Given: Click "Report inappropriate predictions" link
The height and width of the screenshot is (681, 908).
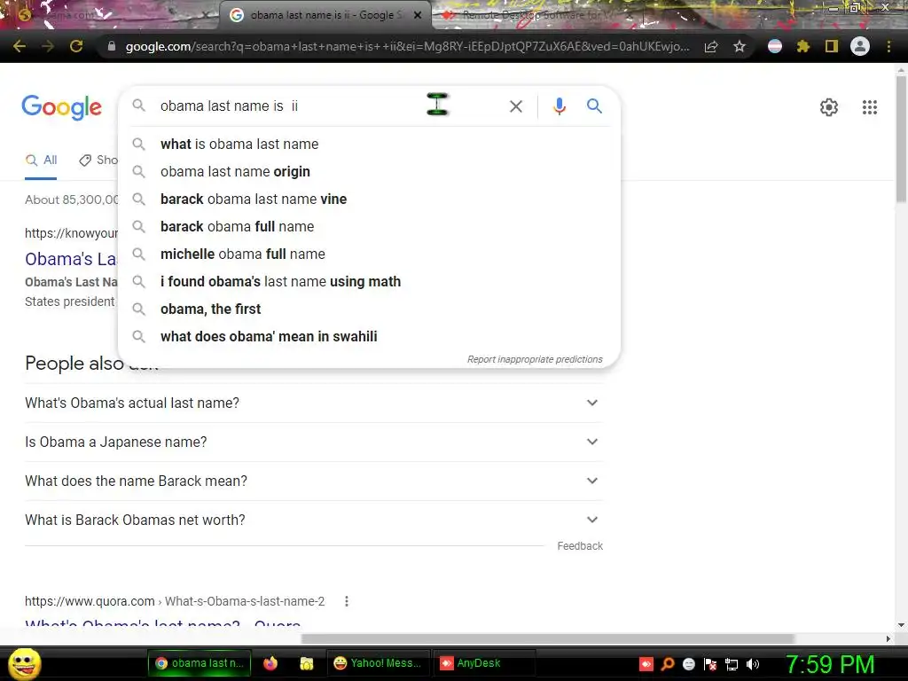Looking at the screenshot, I should tap(535, 359).
